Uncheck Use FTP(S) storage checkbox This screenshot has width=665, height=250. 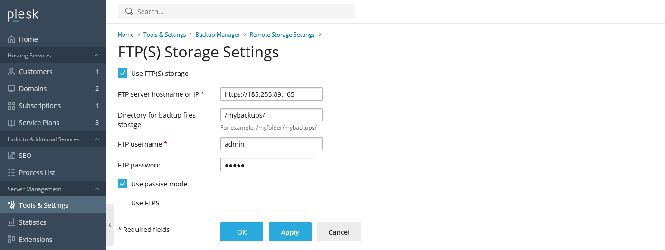pos(123,73)
